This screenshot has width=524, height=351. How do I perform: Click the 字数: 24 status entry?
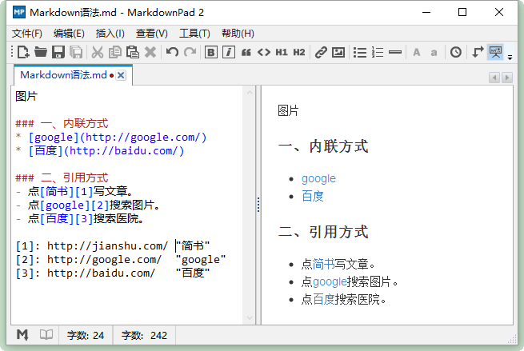click(x=86, y=335)
